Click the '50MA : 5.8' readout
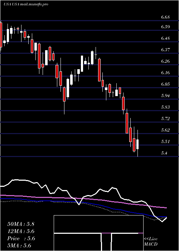The image size is (179, 251). click(21, 224)
